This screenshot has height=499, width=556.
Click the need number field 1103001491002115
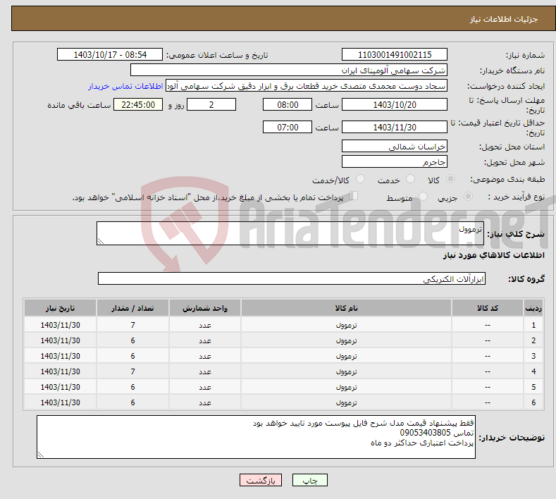(395, 54)
